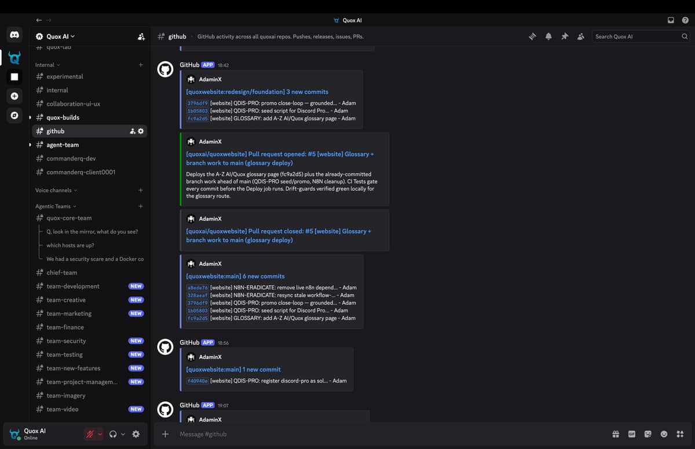Click search magnifier icon

685,36
